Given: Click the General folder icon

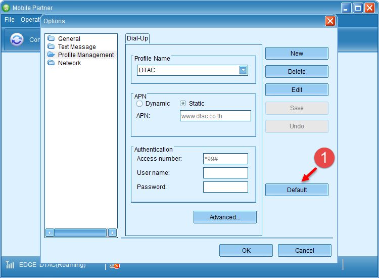Looking at the screenshot, I should point(51,38).
